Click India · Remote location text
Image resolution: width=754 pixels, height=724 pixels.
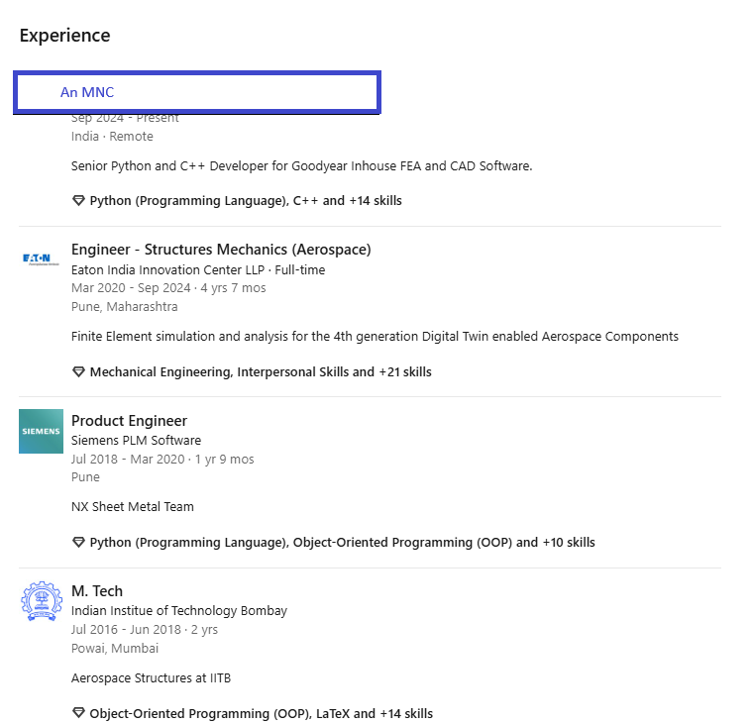tap(112, 137)
